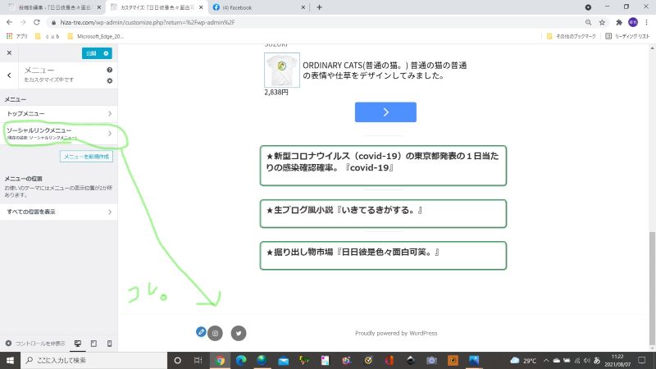Switch to the 投稿を編集 browser tab
This screenshot has width=656, height=369.
(53, 7)
